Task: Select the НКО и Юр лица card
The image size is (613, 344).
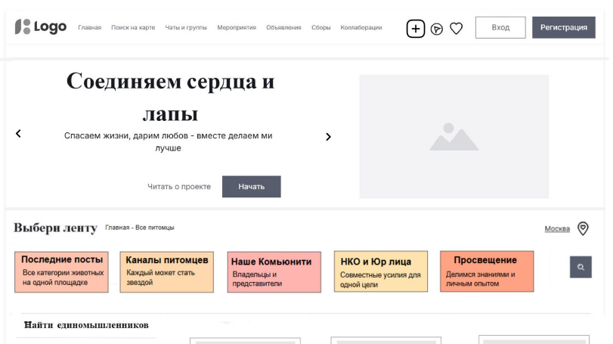Action: coord(381,271)
